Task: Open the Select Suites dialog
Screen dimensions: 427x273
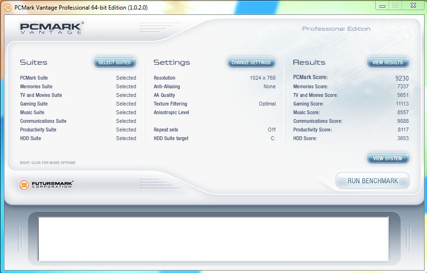Action: tap(115, 62)
